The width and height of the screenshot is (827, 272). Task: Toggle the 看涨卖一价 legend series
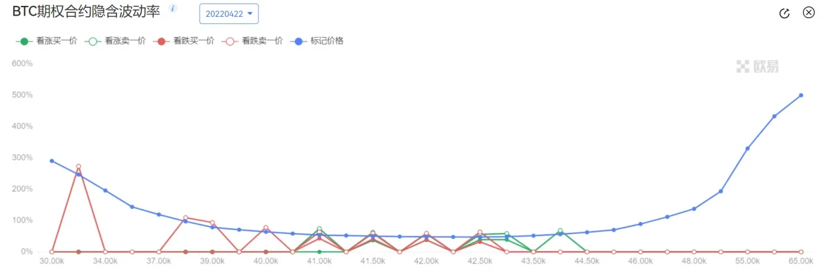[115, 41]
